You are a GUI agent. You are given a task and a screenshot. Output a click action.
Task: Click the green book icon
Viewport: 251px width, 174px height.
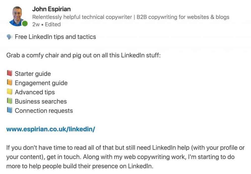point(10,101)
